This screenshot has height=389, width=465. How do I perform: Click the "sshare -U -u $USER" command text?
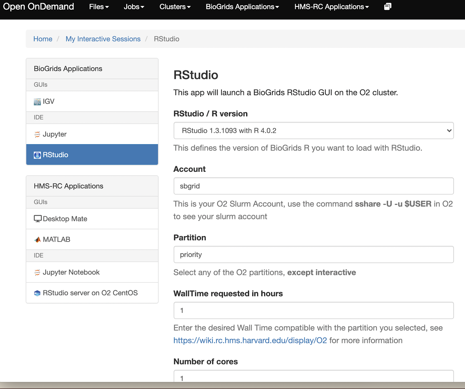click(x=393, y=204)
